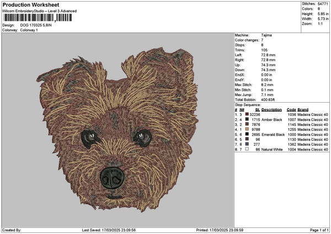Select the swatch for thread code 1362
This screenshot has height=234, width=331.
[247, 144]
